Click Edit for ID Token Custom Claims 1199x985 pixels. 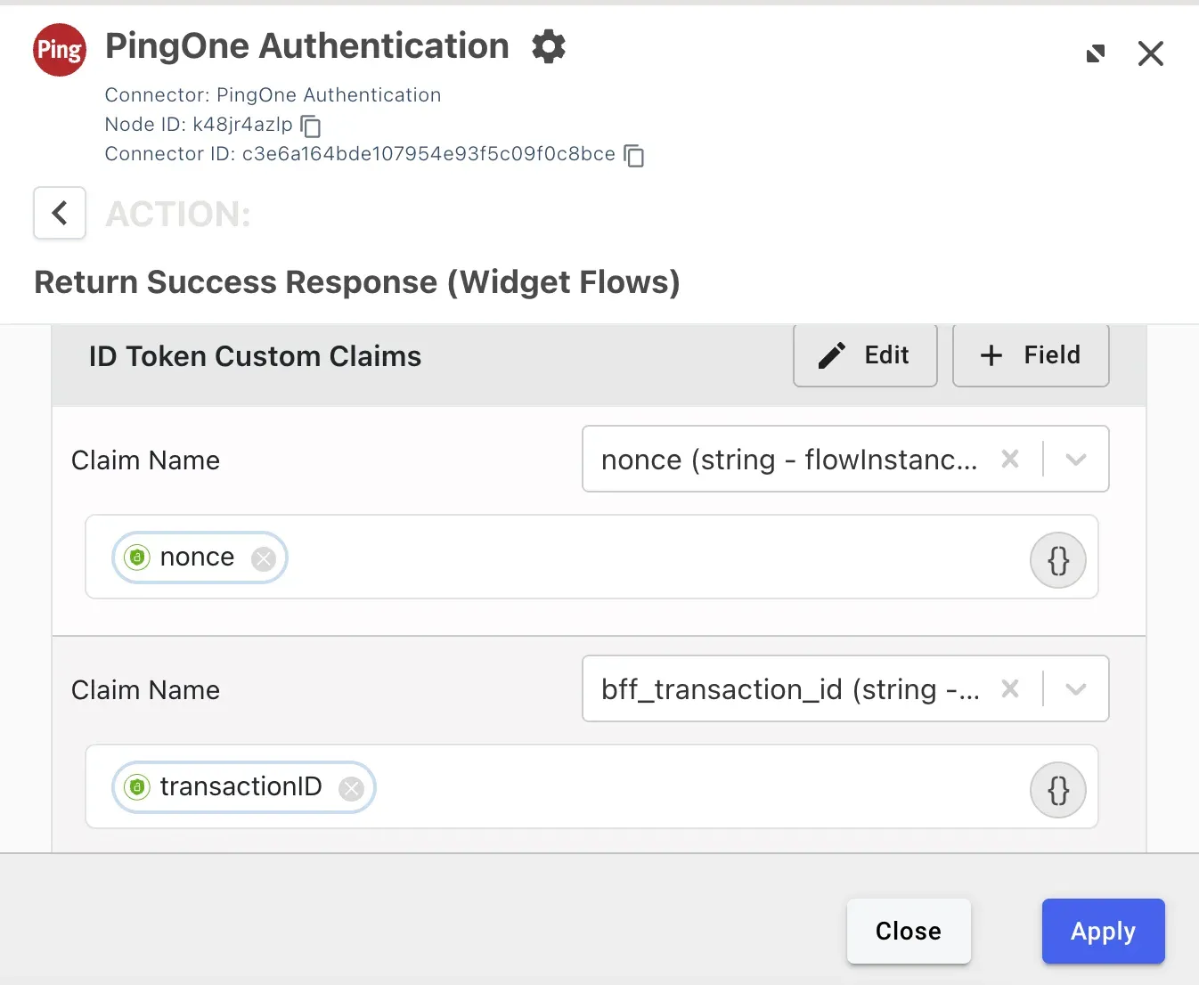click(865, 355)
